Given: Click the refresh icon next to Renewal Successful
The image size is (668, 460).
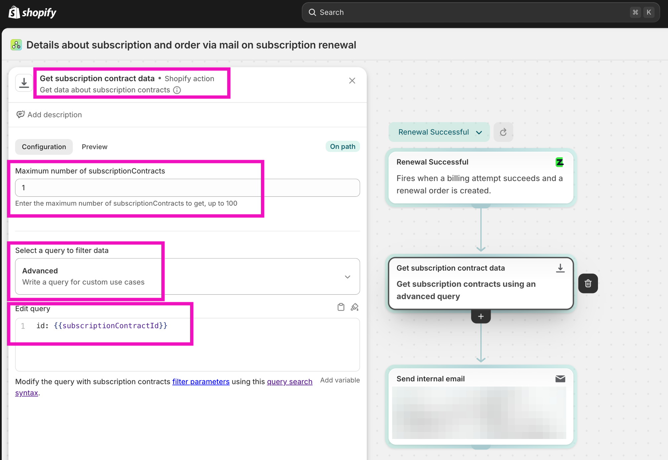Looking at the screenshot, I should (x=503, y=132).
